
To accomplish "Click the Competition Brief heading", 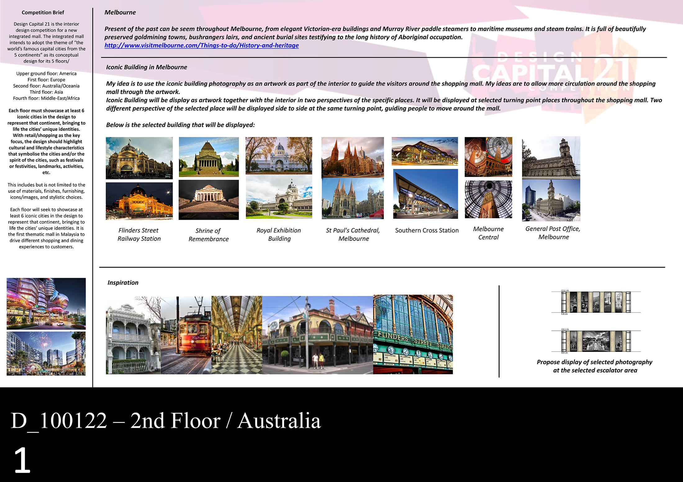I will 43,12.
